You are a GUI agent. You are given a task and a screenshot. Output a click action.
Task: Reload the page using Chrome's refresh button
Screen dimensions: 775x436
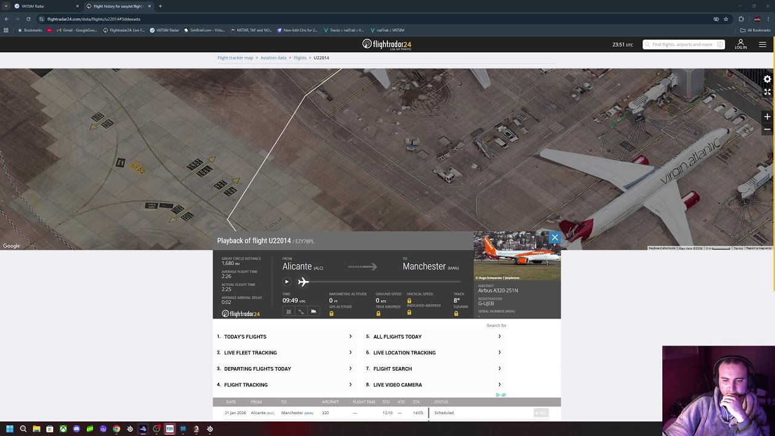[28, 19]
